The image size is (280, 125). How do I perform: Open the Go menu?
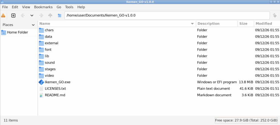click(x=59, y=7)
